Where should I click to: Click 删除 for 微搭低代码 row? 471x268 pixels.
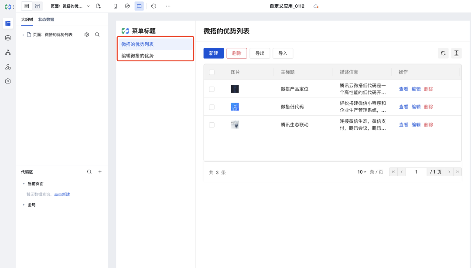(429, 107)
